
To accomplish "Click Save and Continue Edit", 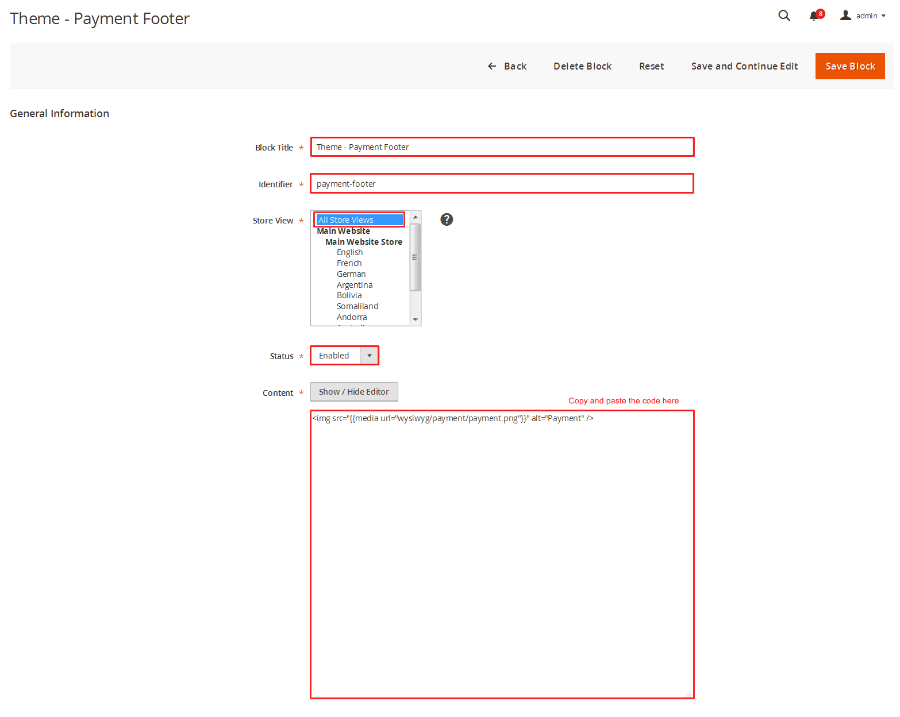I will click(x=744, y=66).
